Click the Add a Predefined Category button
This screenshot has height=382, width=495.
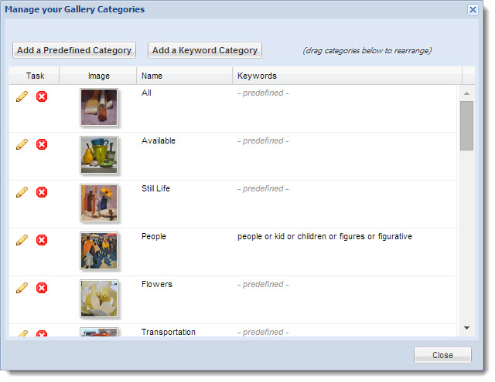pos(74,50)
